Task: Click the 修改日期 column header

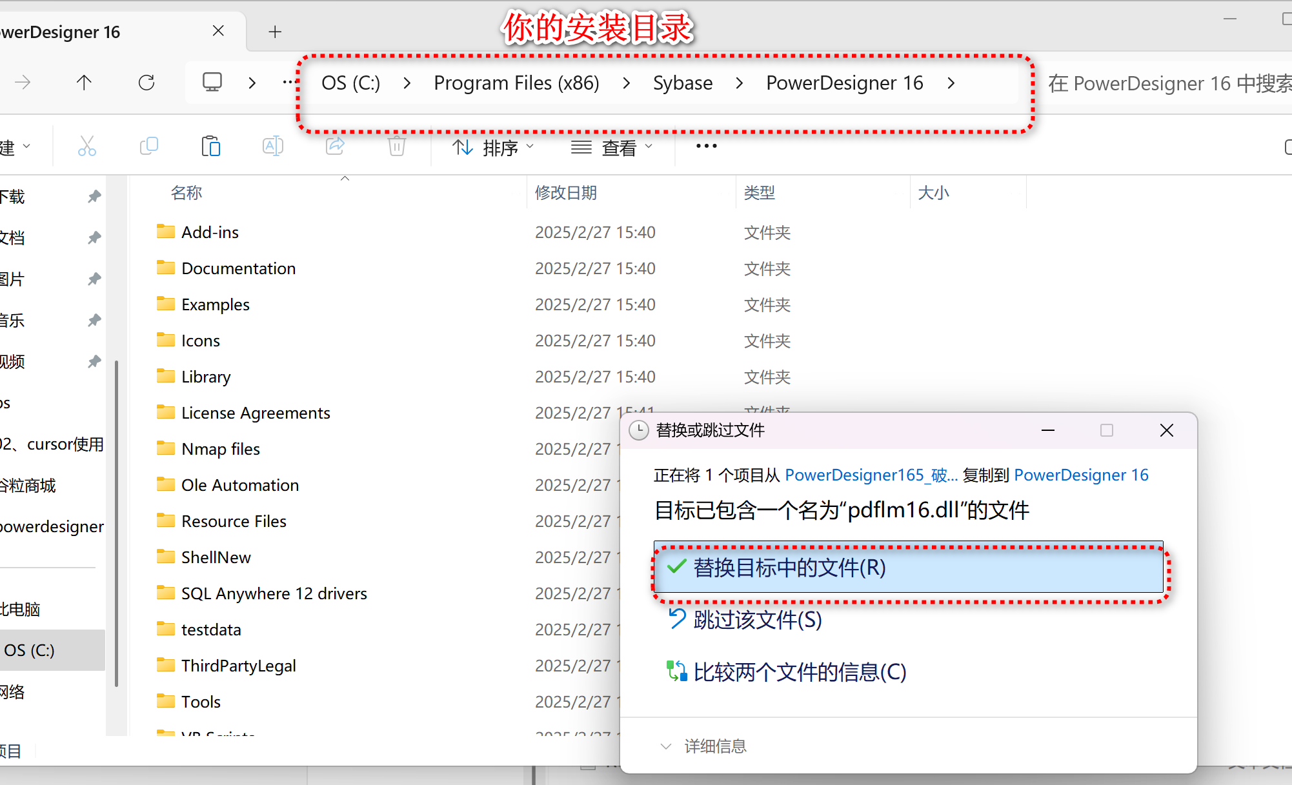Action: (566, 193)
